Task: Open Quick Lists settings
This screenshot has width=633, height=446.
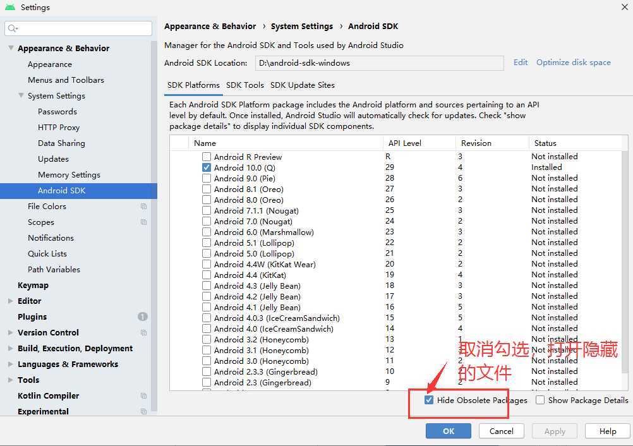Action: coord(47,253)
